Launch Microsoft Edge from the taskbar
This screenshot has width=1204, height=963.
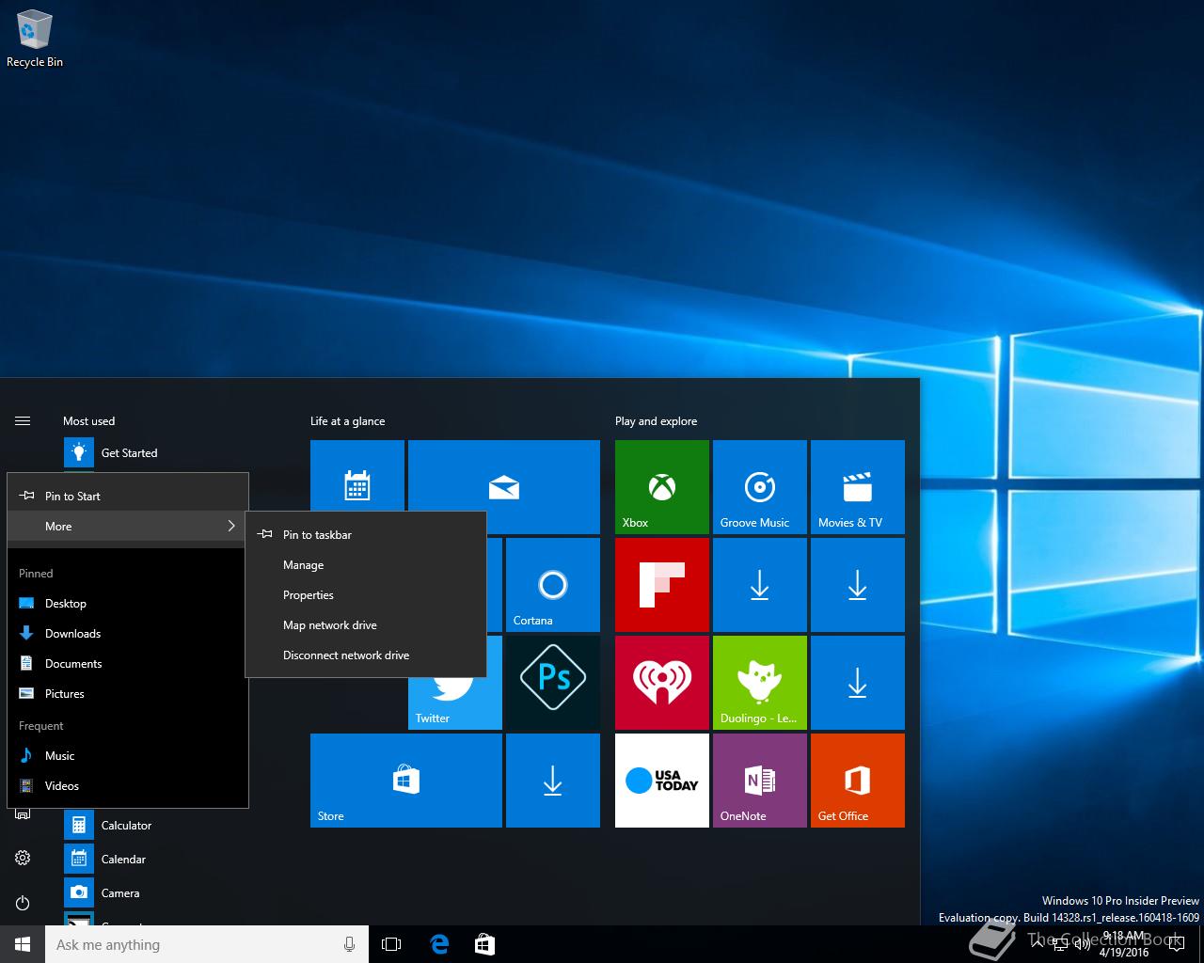coord(438,944)
